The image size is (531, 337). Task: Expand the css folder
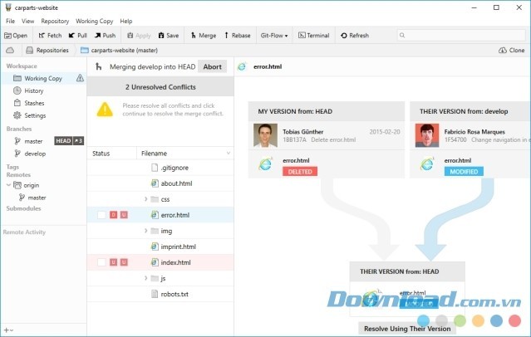pyautogui.click(x=145, y=199)
